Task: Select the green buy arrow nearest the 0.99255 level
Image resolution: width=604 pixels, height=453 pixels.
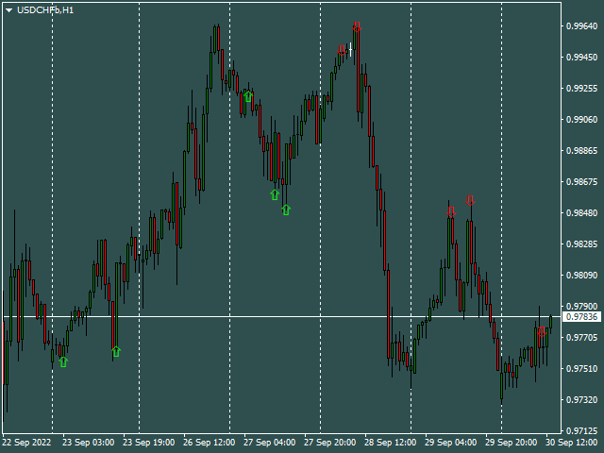Action: [248, 96]
